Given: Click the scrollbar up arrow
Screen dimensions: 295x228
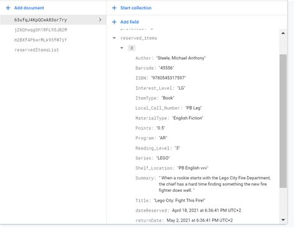Looking at the screenshot, I should coord(283,33).
